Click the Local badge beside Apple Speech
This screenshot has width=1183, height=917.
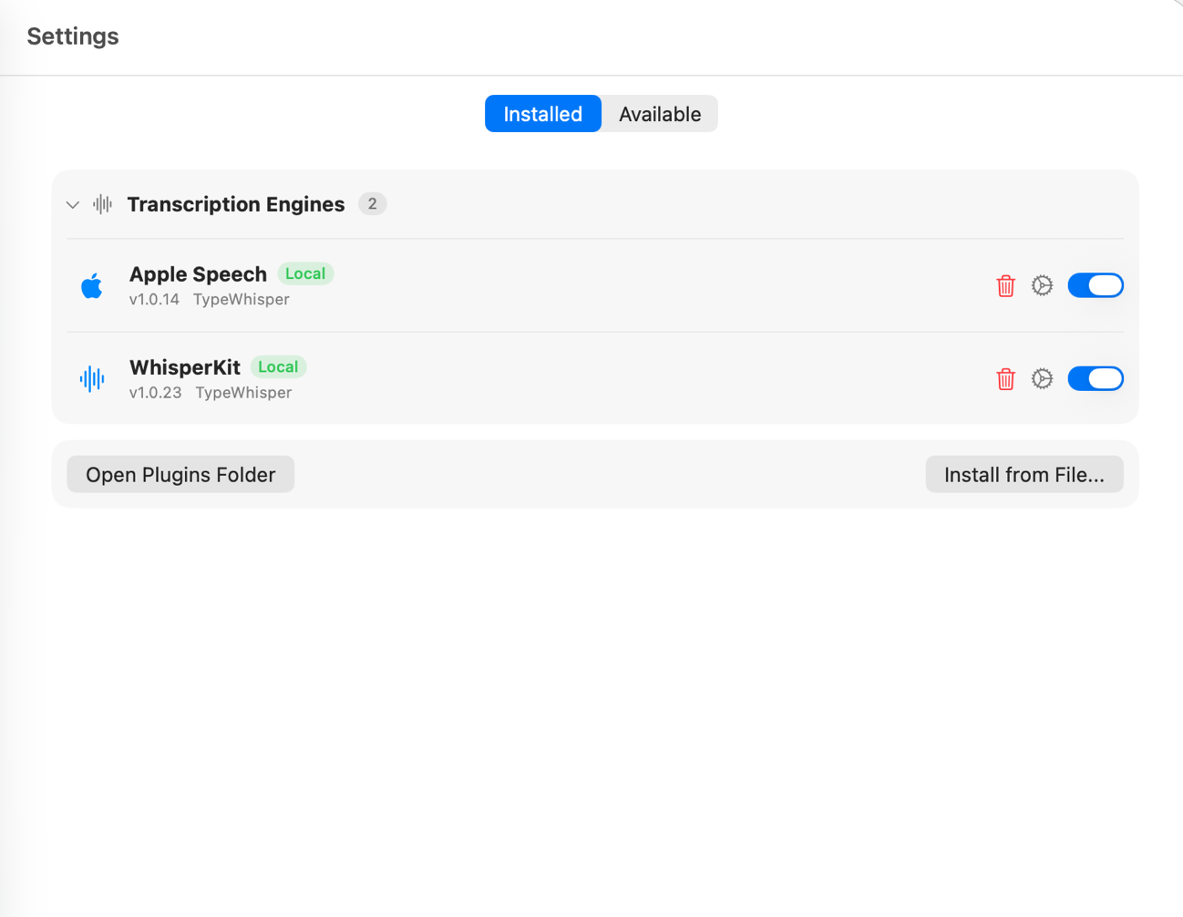click(x=305, y=273)
